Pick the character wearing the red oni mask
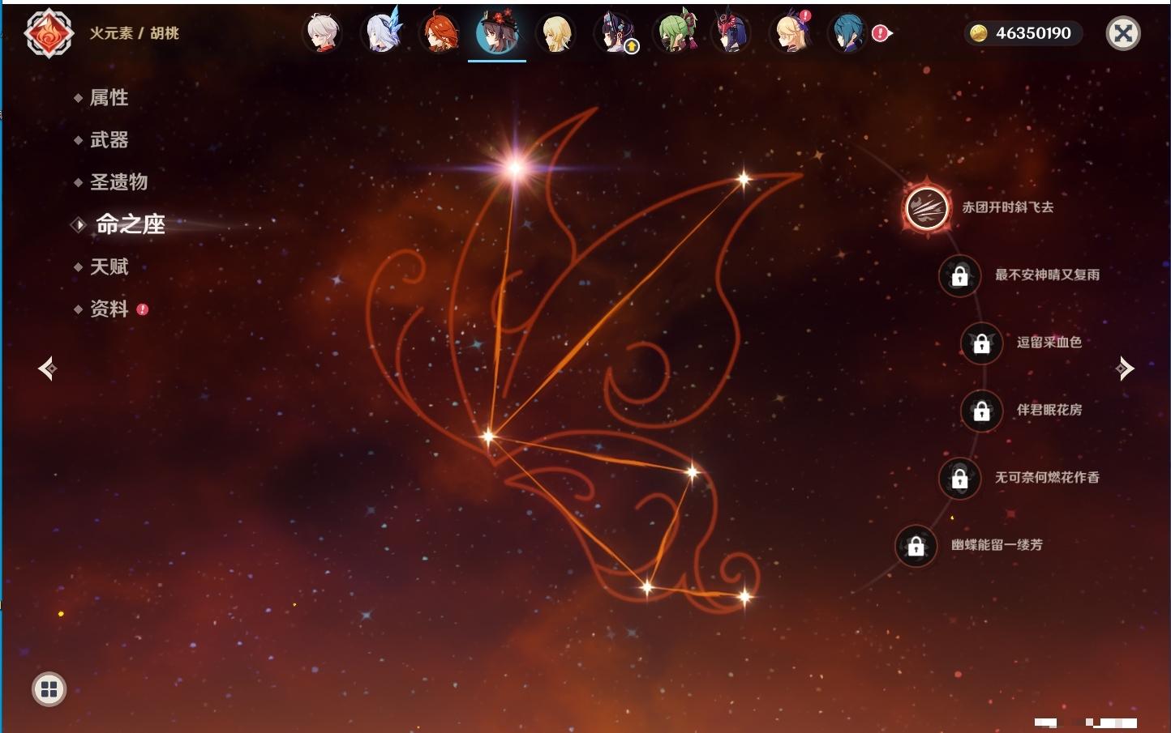 [731, 34]
